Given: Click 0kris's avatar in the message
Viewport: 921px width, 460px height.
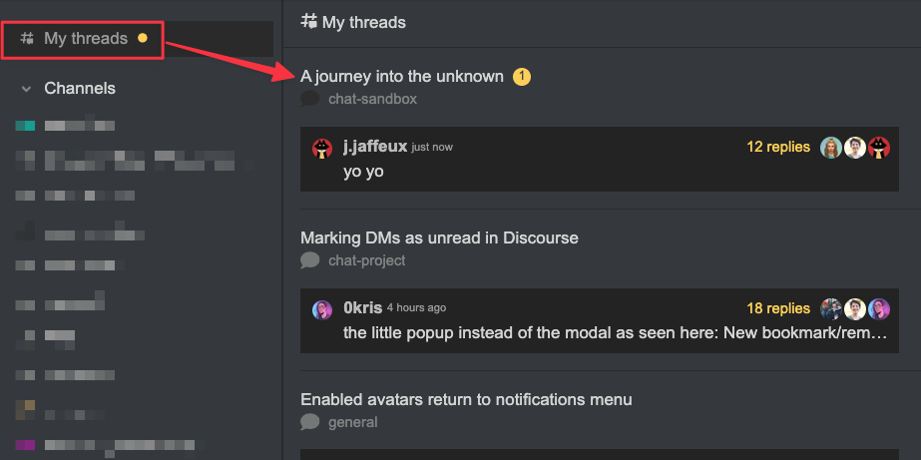Looking at the screenshot, I should 322,309.
